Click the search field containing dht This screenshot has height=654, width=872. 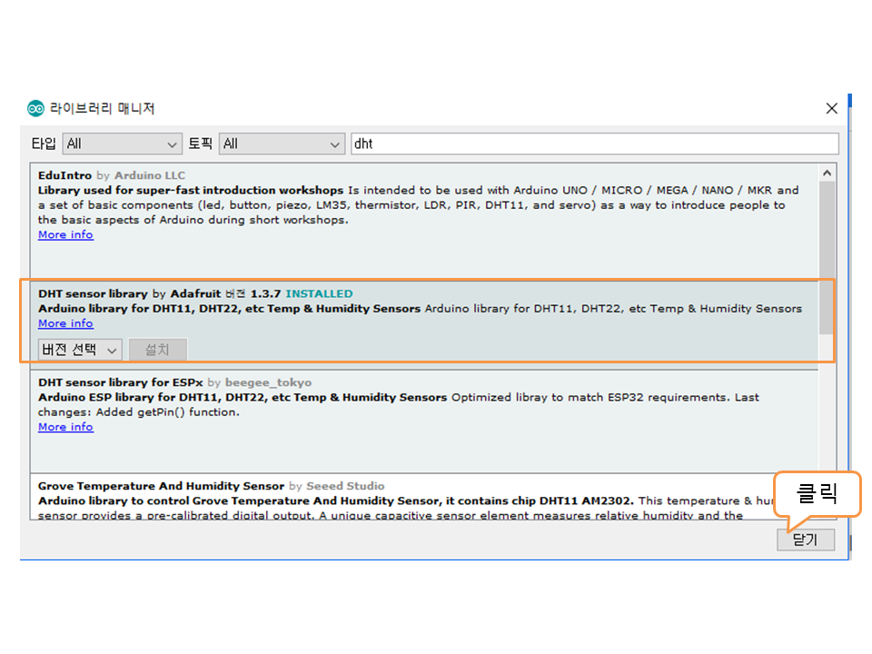pyautogui.click(x=594, y=144)
